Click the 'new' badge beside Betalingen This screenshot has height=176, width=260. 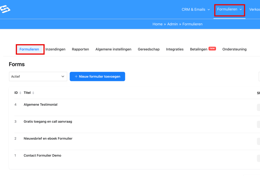point(212,49)
